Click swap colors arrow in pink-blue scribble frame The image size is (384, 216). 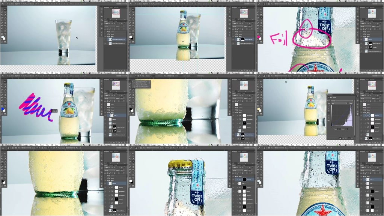click(5, 108)
